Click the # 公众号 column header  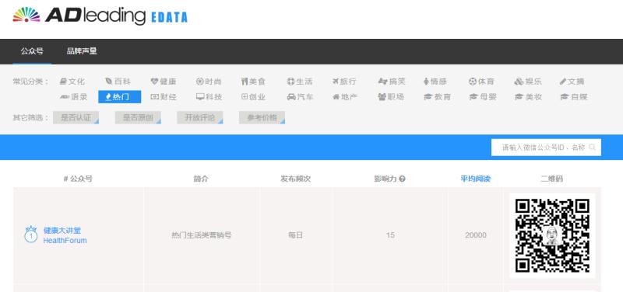coord(78,179)
